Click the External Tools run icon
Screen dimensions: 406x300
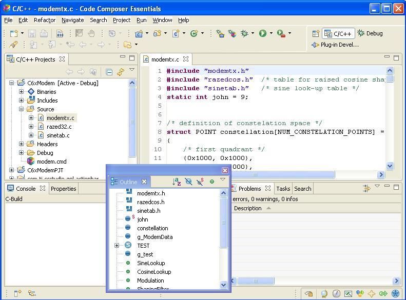(281, 34)
